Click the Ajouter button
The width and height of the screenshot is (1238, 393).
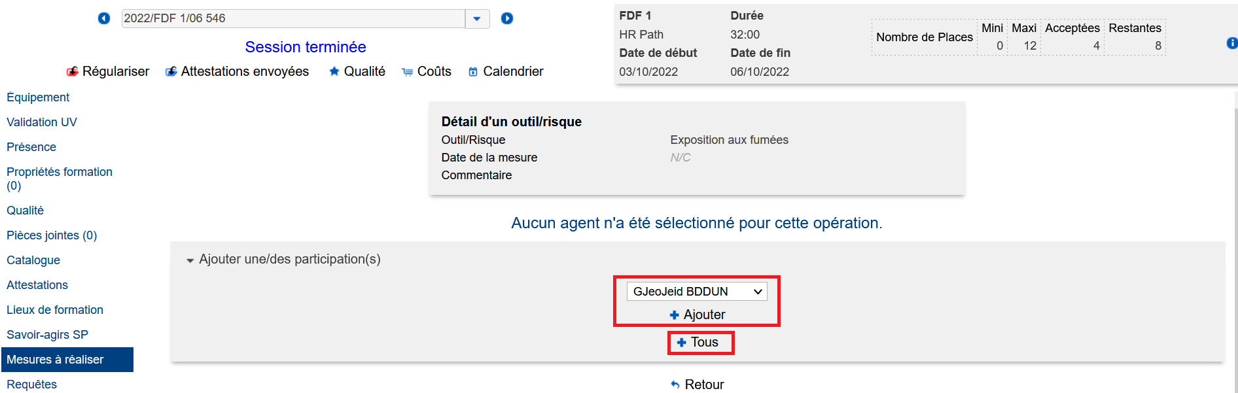tap(698, 315)
